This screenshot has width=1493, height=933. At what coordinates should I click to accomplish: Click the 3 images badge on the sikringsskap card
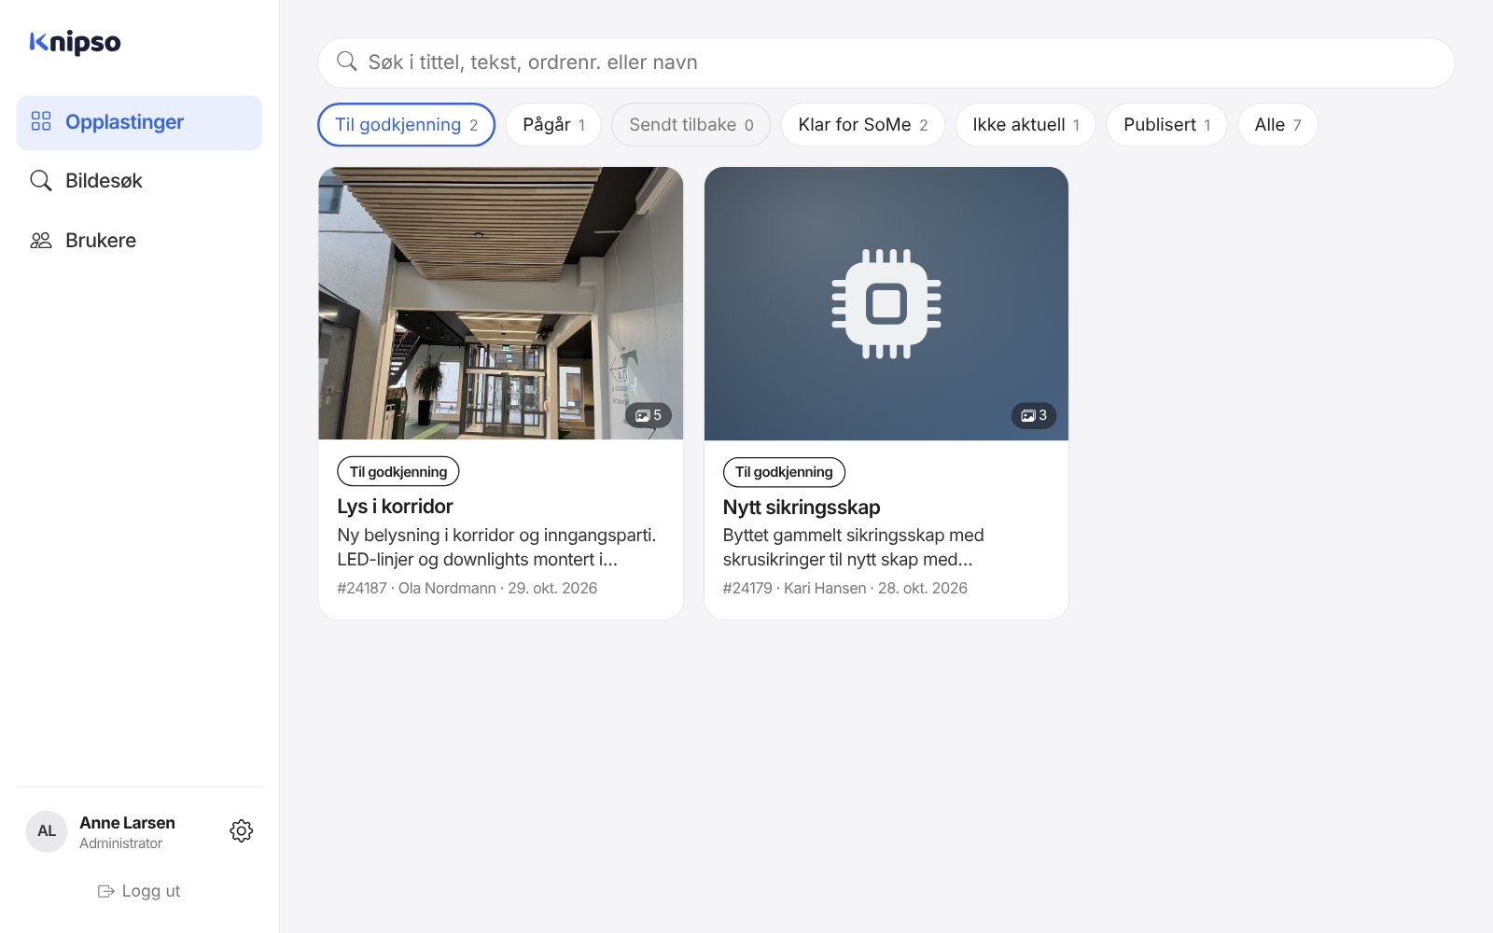tap(1034, 415)
